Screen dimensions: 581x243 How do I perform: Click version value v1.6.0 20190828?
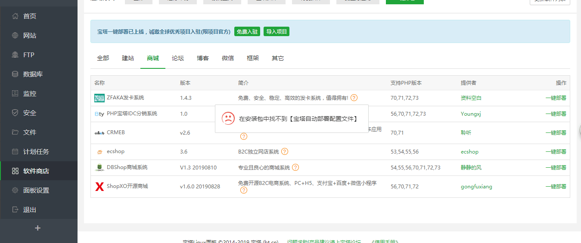click(x=200, y=187)
